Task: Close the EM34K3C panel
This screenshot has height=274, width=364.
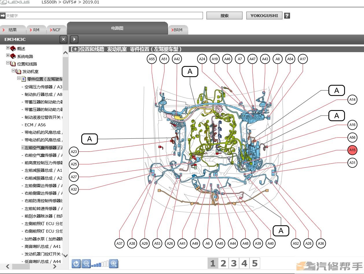Action: pos(64,39)
